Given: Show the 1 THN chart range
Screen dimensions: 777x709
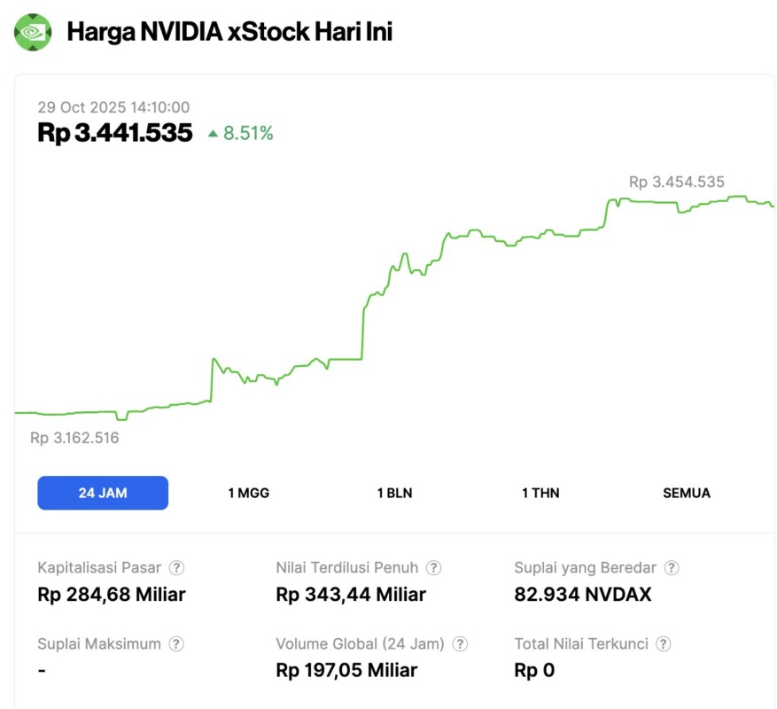Looking at the screenshot, I should pyautogui.click(x=540, y=493).
